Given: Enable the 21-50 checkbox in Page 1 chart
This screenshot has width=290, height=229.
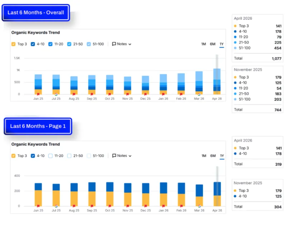Looking at the screenshot, I should coord(69,156).
